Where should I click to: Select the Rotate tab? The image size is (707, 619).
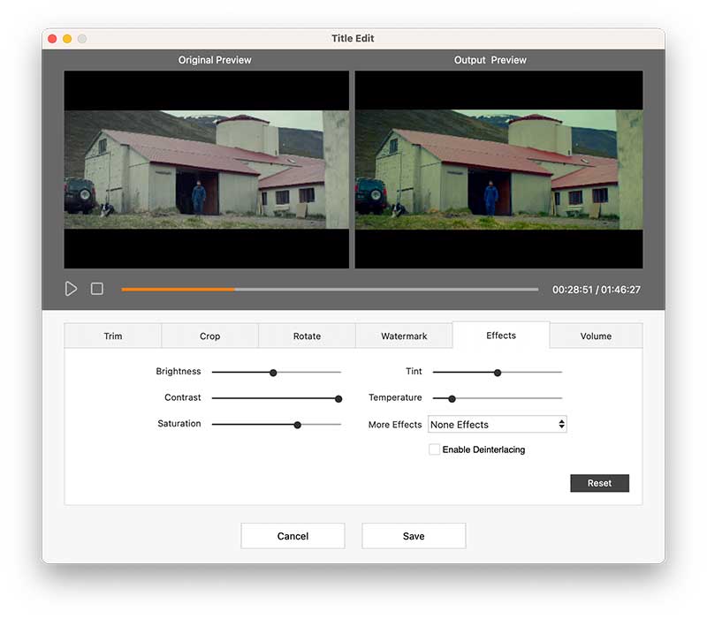307,336
